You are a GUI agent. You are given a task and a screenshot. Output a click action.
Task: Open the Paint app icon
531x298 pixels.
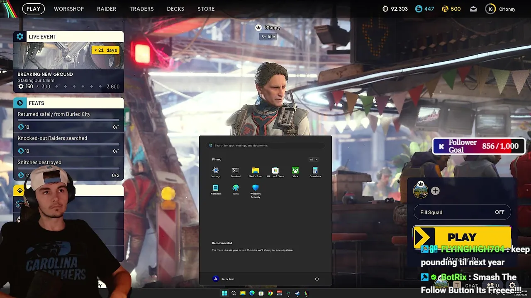pyautogui.click(x=236, y=190)
